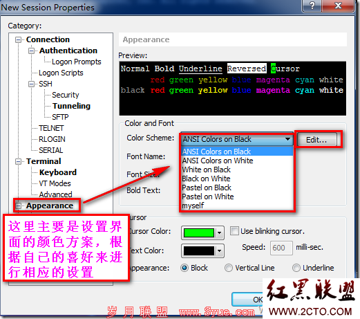The height and width of the screenshot is (319, 360).
Task: Select Terminal category
Action: click(44, 161)
